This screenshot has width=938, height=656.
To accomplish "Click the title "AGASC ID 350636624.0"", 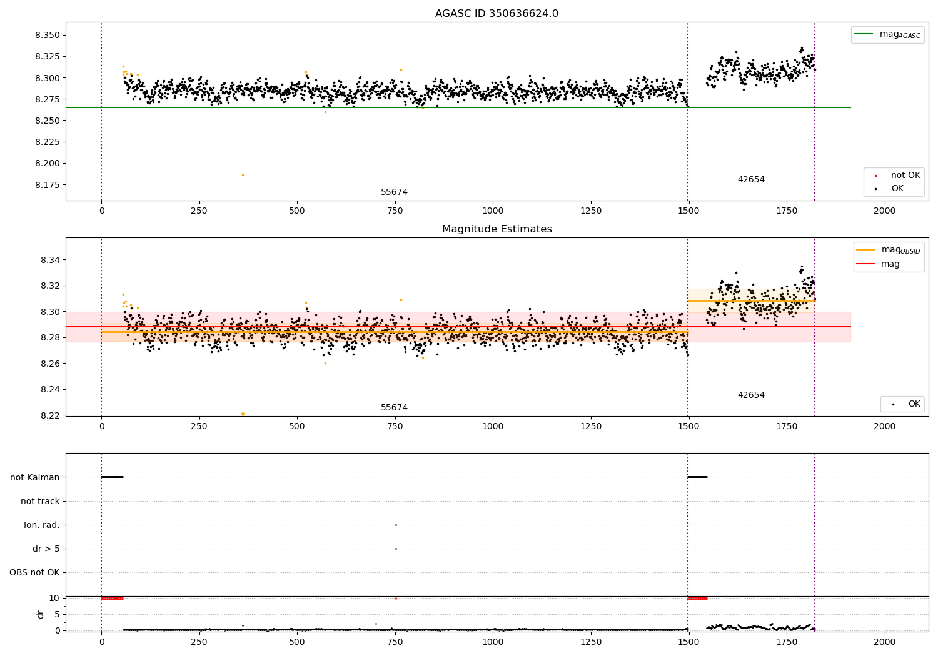I will 497,14.
